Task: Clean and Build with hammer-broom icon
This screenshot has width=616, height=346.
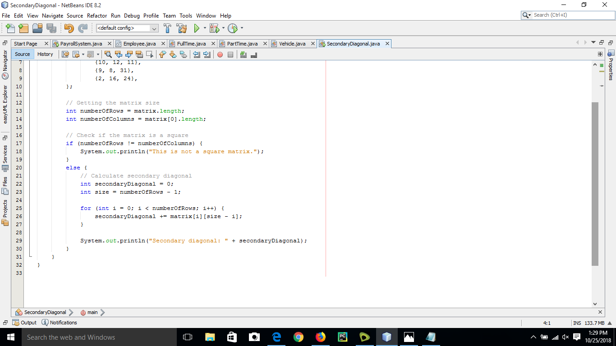Action: (182, 28)
